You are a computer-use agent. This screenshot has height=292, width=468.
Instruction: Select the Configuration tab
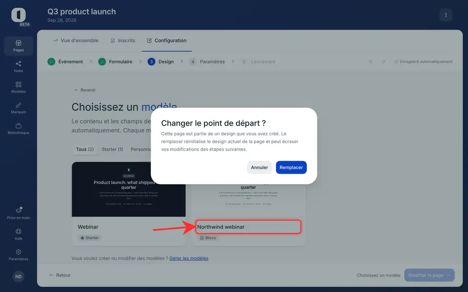(x=167, y=40)
